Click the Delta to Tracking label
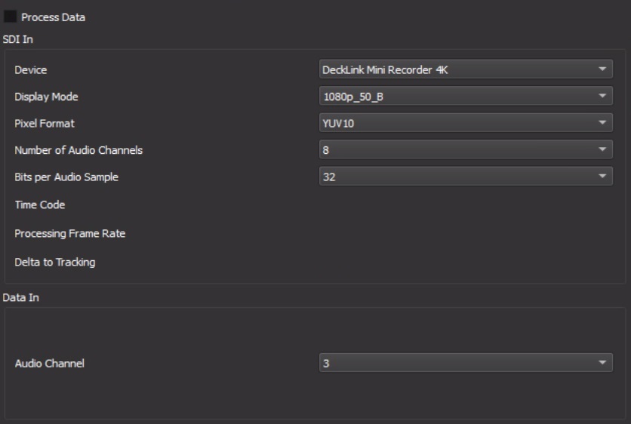The image size is (631, 424). pyautogui.click(x=54, y=263)
